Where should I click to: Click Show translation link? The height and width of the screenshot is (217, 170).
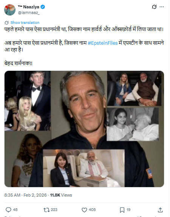point(25,23)
